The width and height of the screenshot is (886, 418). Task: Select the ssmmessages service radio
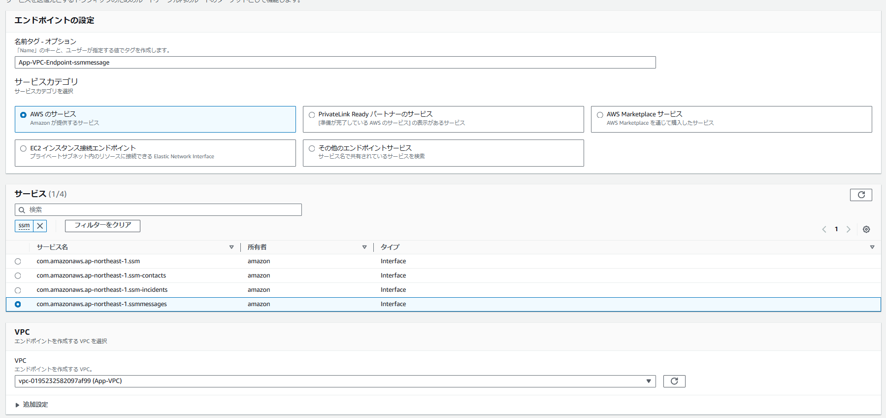coord(18,304)
